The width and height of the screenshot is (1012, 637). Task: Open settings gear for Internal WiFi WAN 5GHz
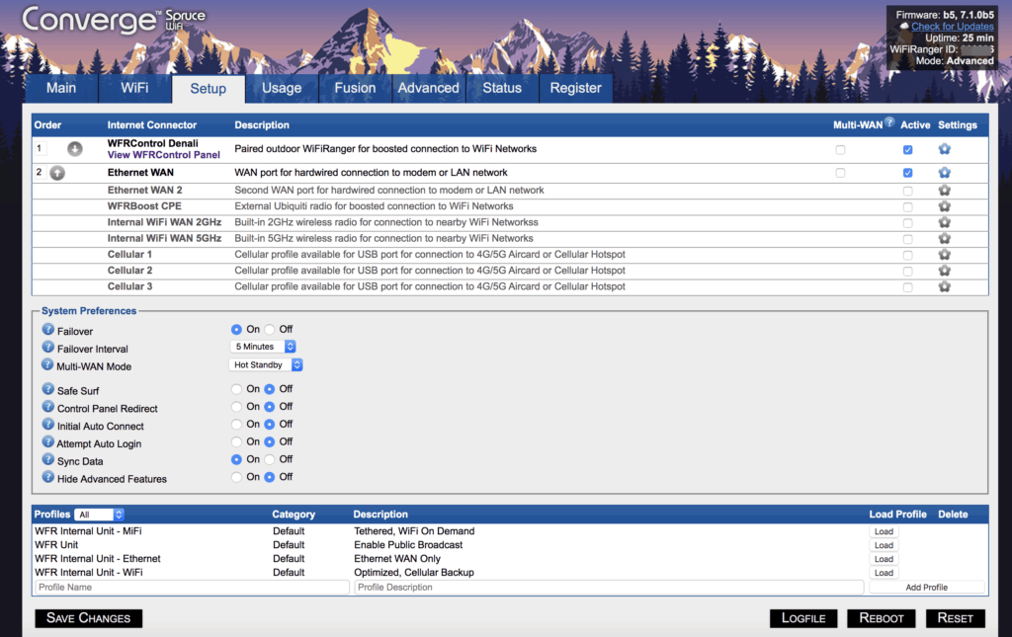(944, 239)
